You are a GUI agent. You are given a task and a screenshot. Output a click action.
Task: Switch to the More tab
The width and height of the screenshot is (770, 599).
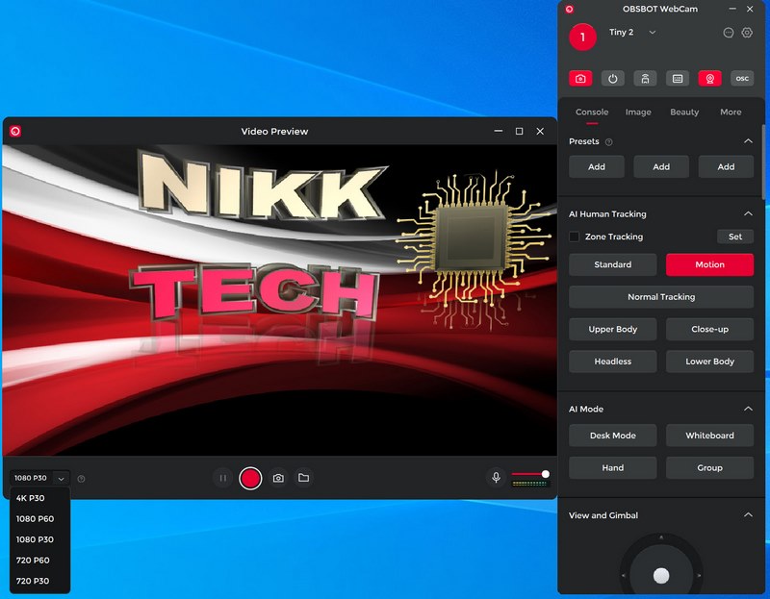tap(731, 112)
